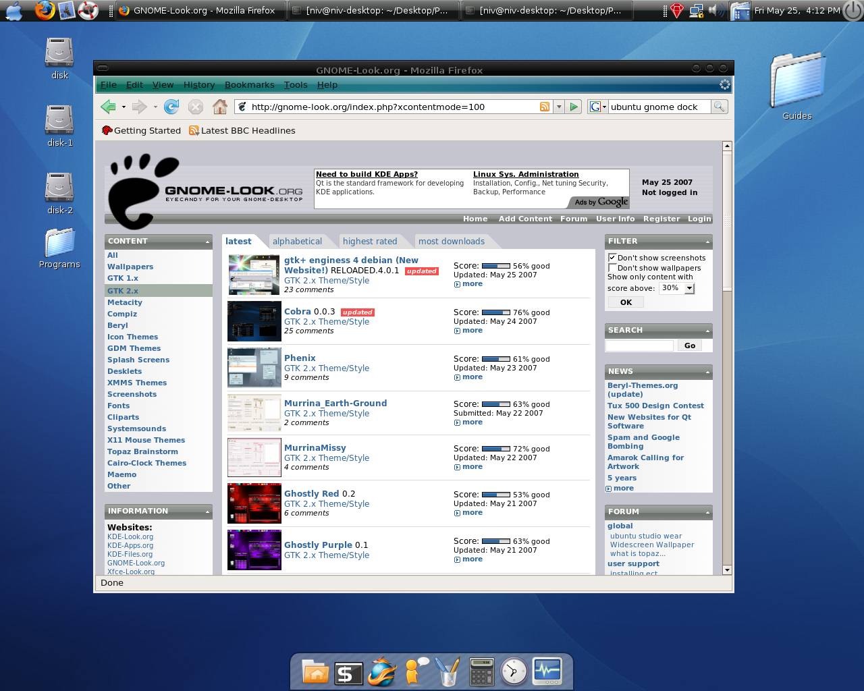Screen dimensions: 864x691
Task: Click the page vertical scrollbar down arrow
Action: pos(727,570)
